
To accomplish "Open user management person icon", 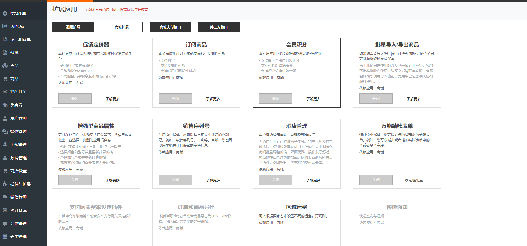I will (5, 118).
